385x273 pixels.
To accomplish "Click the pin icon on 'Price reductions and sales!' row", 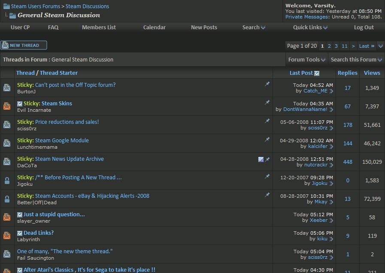I will 267,121.
